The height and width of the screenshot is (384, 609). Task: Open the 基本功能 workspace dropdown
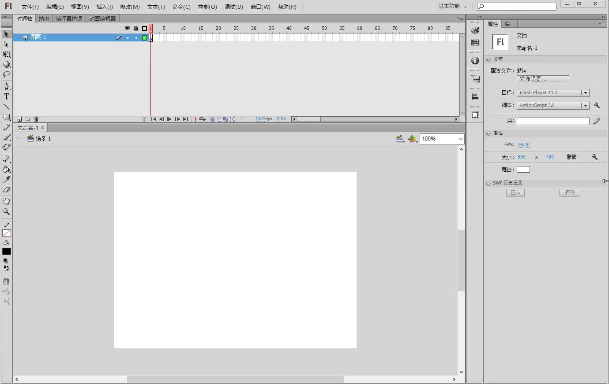pyautogui.click(x=452, y=6)
